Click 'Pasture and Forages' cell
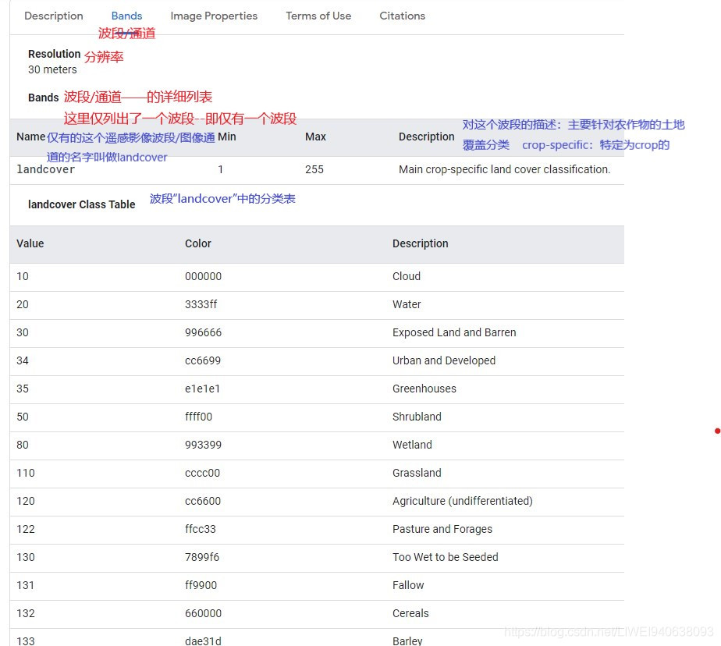721x646 pixels. pos(442,529)
